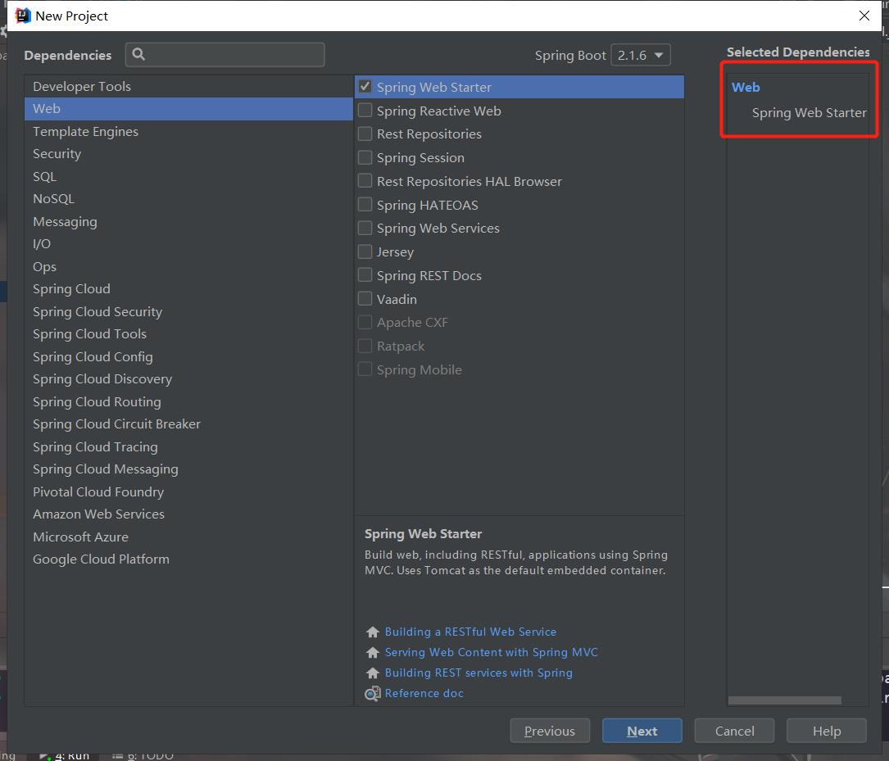Select Spring Web Starter in Selected Dependencies
The height and width of the screenshot is (761, 889).
click(x=809, y=113)
